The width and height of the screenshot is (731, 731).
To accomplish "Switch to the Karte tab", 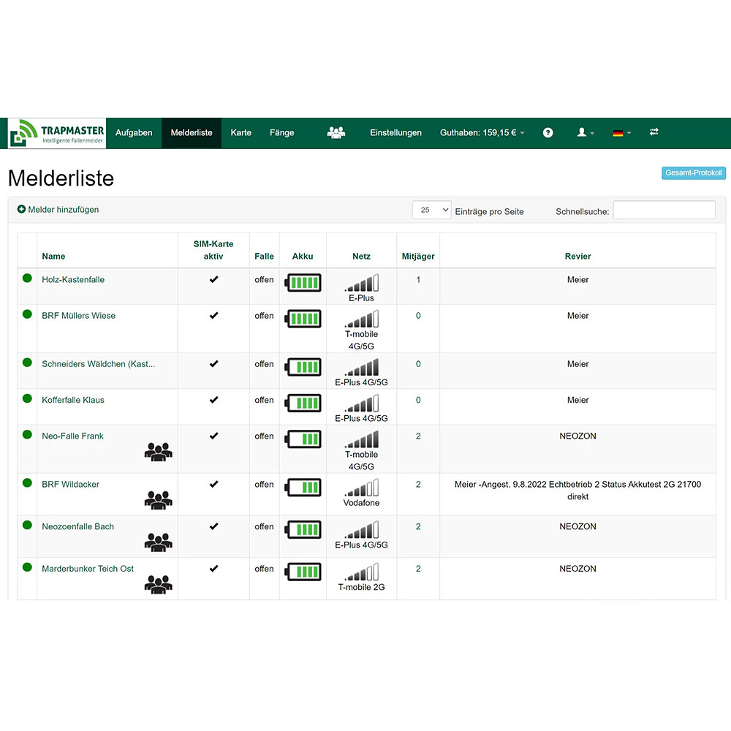I will pyautogui.click(x=241, y=133).
